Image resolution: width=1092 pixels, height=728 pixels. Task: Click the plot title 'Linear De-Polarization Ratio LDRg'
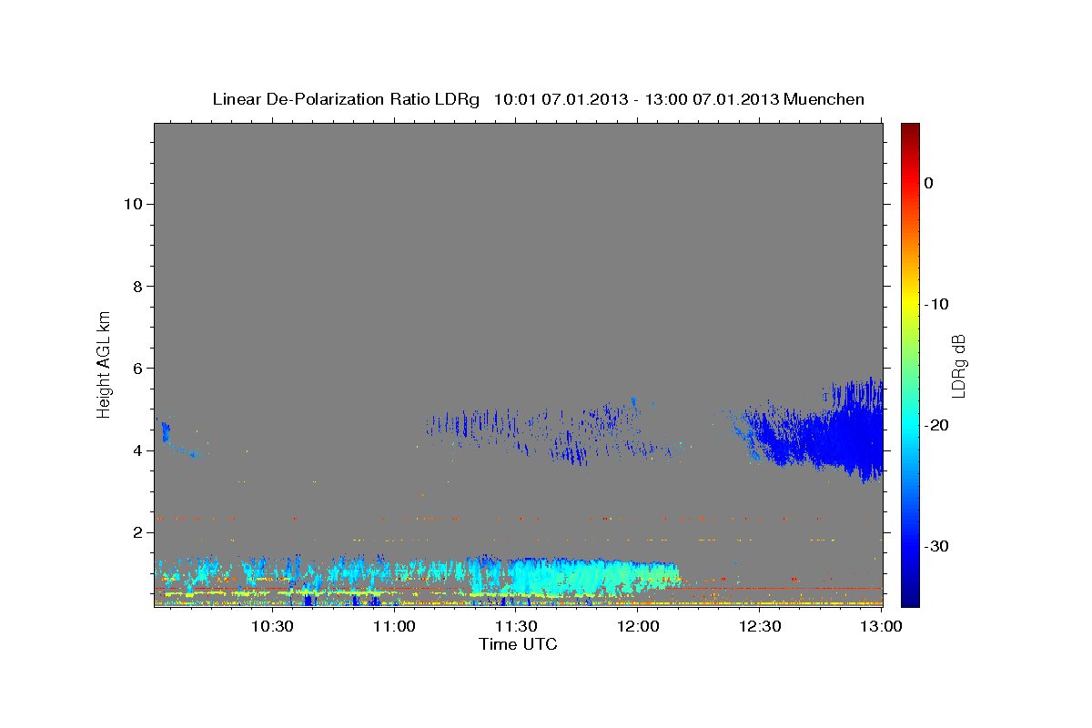point(345,99)
